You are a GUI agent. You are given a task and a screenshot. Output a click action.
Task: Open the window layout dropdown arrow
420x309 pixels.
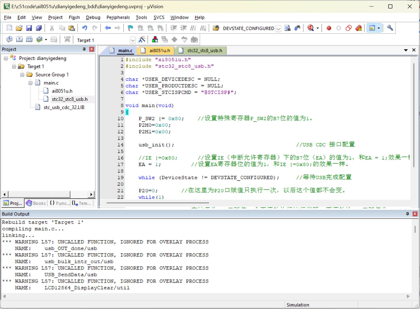point(379,28)
